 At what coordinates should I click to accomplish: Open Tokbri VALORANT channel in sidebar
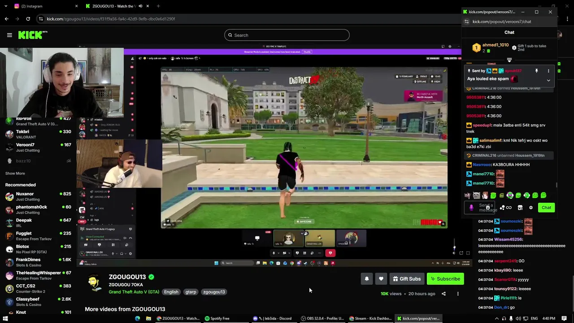coord(38,134)
